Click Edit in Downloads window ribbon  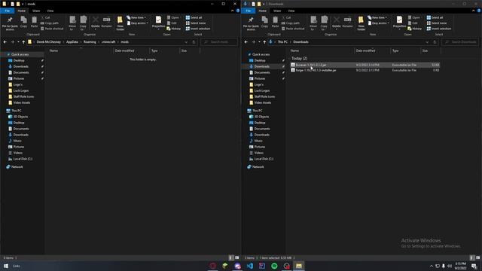click(413, 23)
